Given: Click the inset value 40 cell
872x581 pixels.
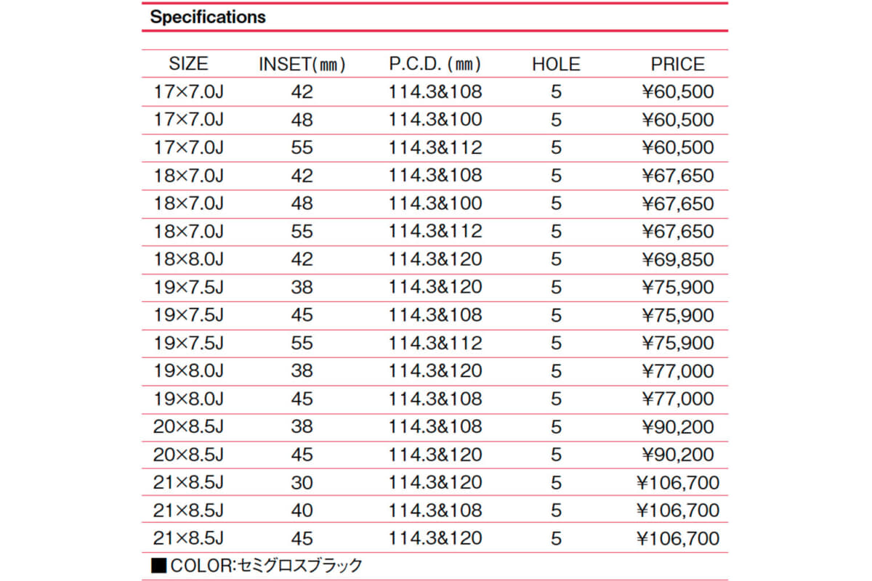Looking at the screenshot, I should (x=302, y=511).
